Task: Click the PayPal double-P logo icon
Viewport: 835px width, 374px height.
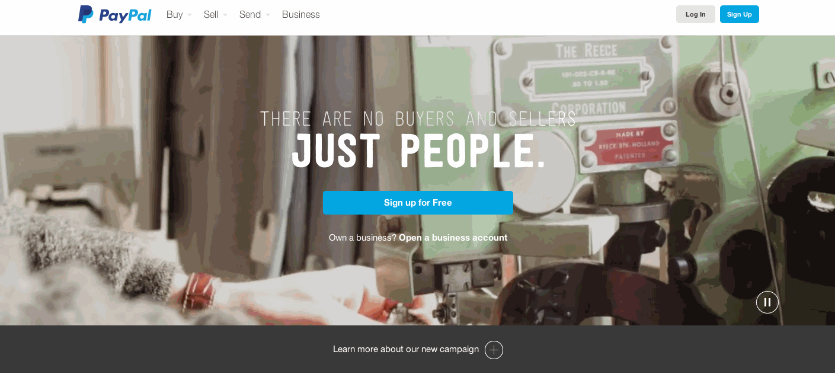Action: [86, 14]
